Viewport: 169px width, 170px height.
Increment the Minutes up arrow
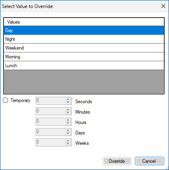click(x=68, y=110)
